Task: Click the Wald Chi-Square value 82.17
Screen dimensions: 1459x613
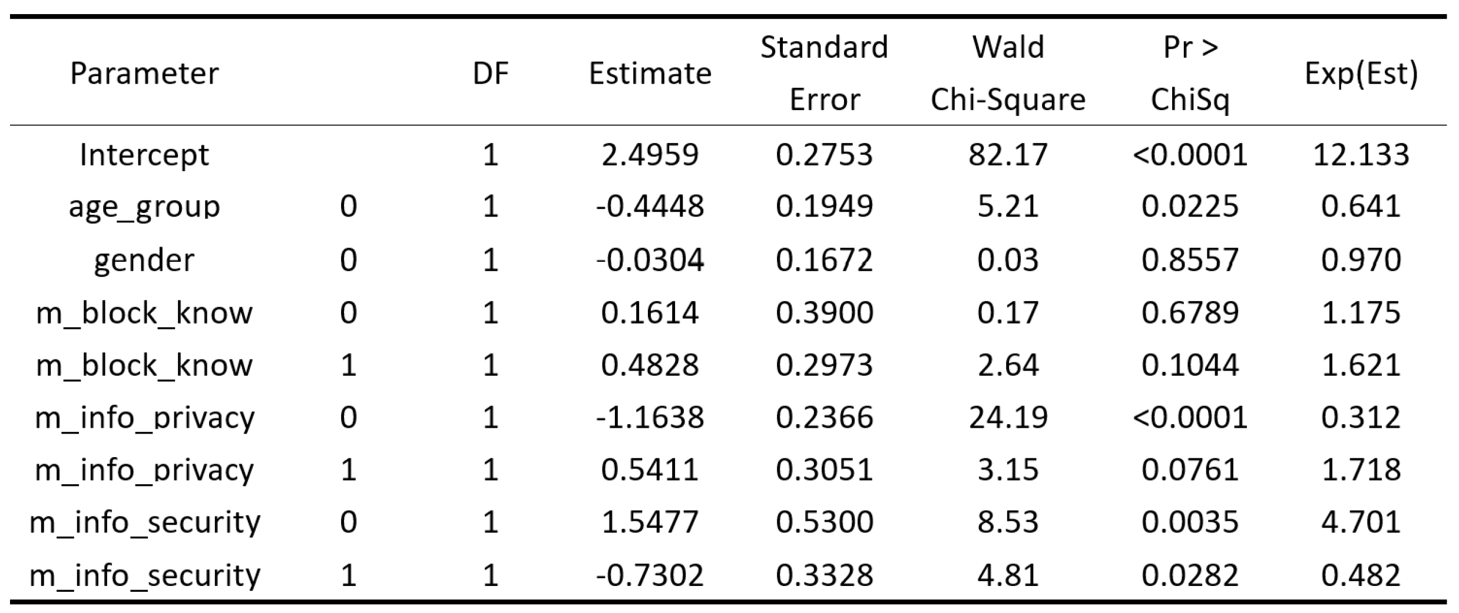Action: click(1008, 155)
